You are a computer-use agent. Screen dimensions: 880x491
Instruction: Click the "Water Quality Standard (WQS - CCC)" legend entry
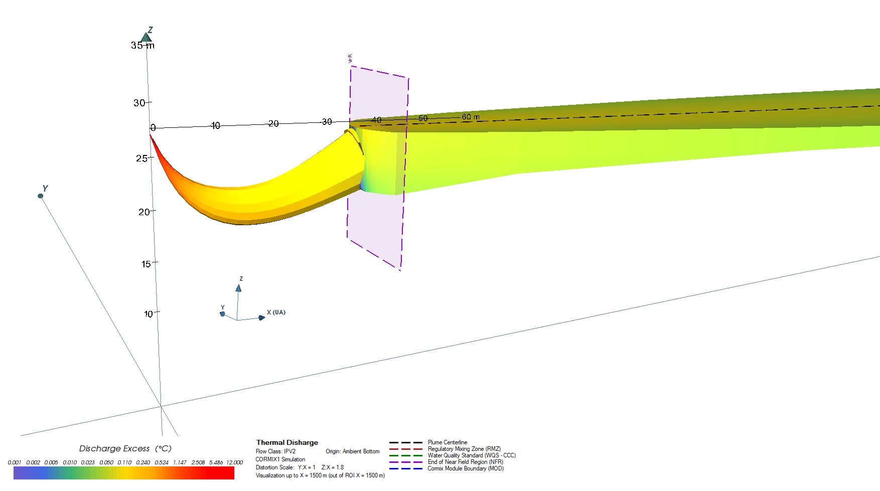click(x=472, y=455)
